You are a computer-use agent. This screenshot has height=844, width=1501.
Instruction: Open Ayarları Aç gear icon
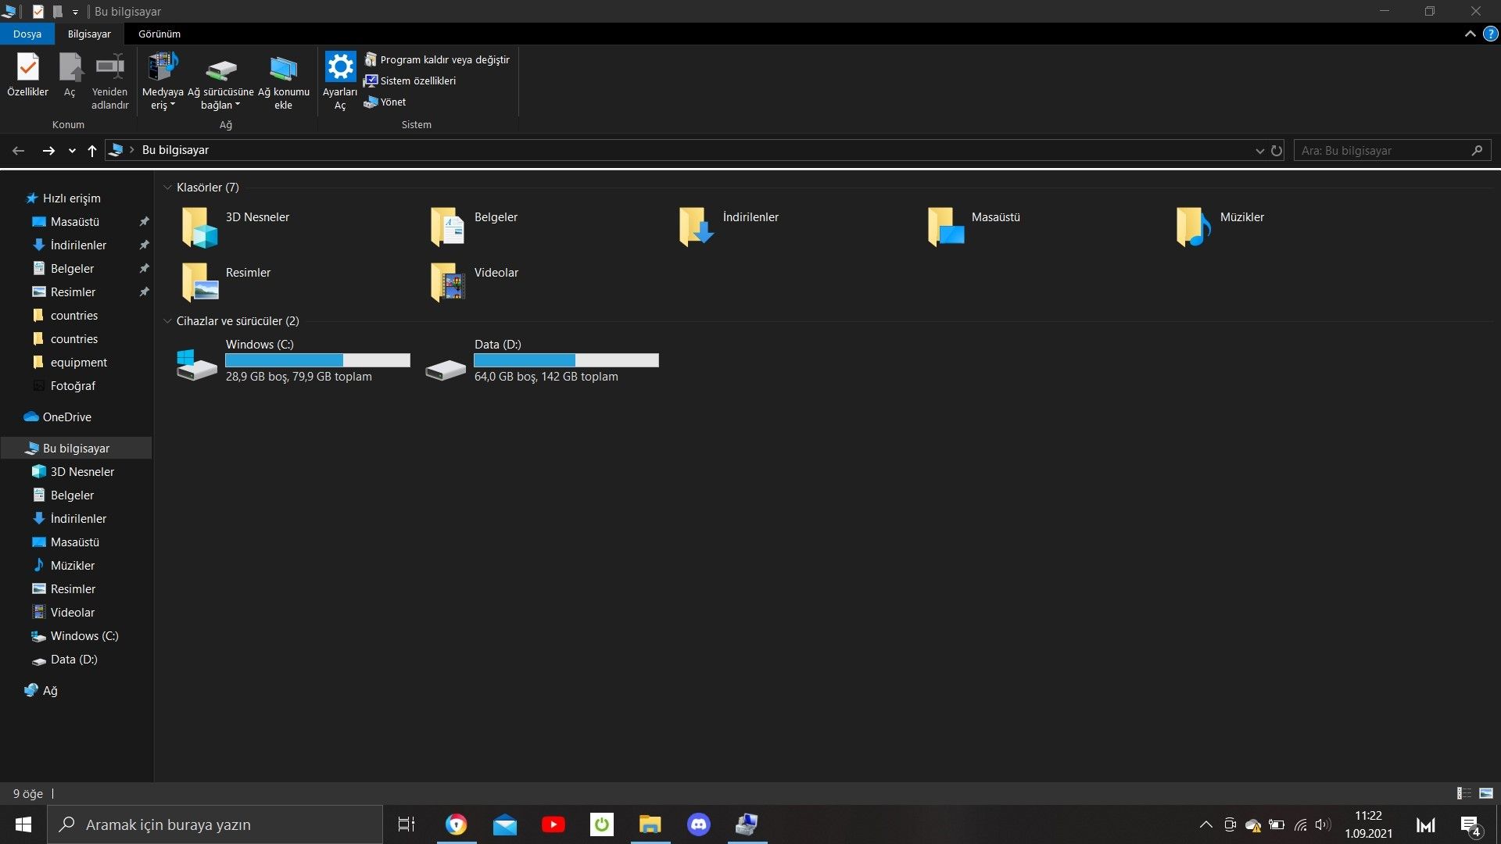point(340,67)
